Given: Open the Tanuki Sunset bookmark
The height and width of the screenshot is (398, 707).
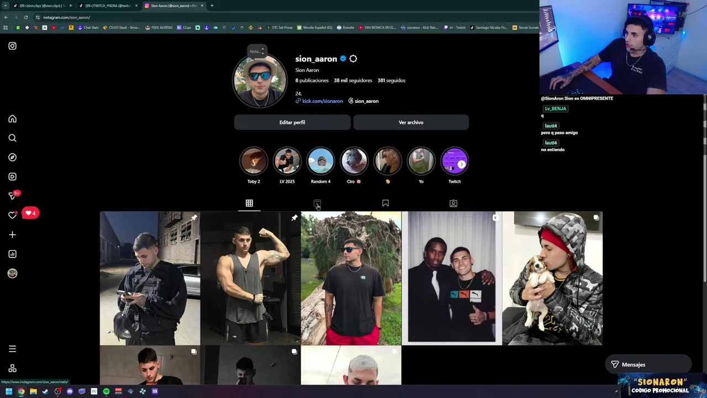Looking at the screenshot, I should pos(525,28).
